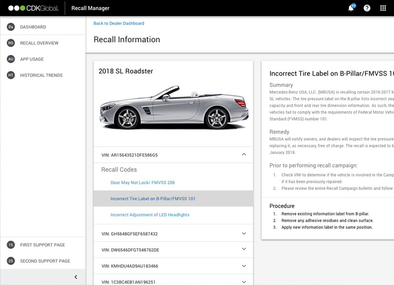Viewport: 394px width, 285px height.
Task: Expand the VIN DW6546DFGT548762DE row
Action: point(173,250)
